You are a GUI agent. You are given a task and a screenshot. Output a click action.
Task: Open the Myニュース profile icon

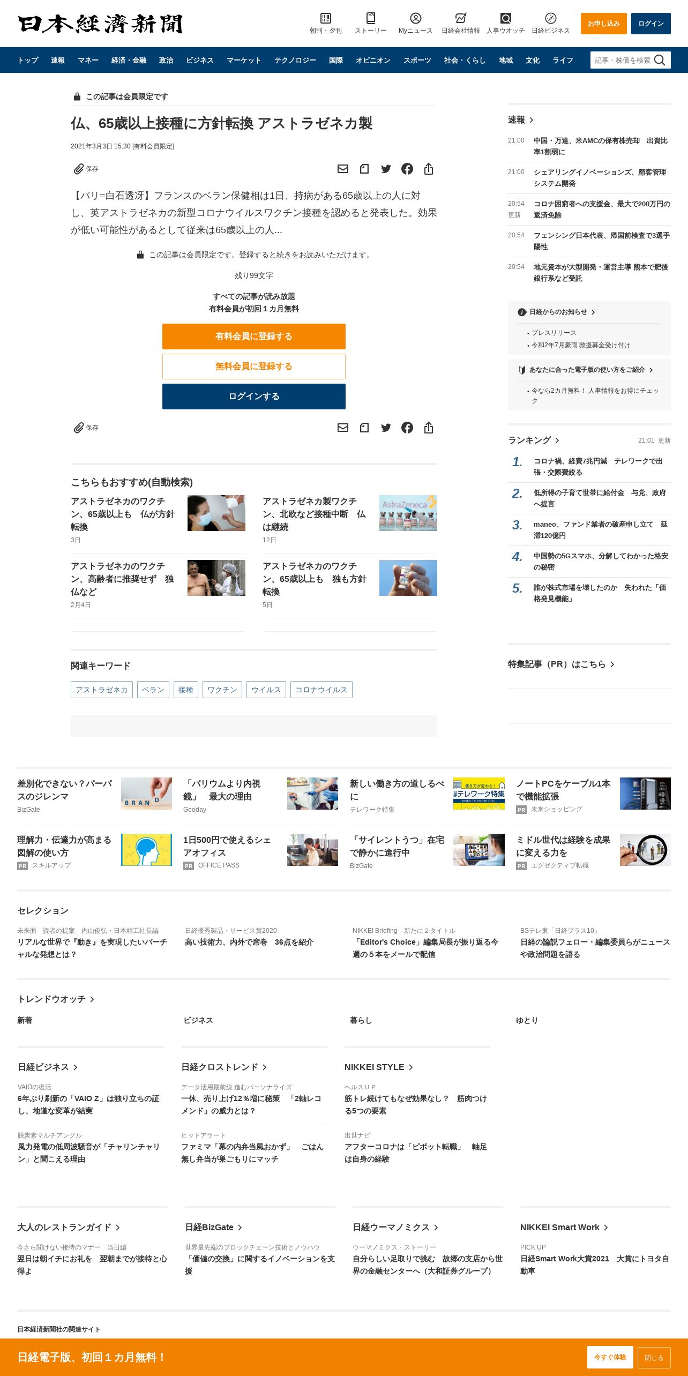coord(416,18)
